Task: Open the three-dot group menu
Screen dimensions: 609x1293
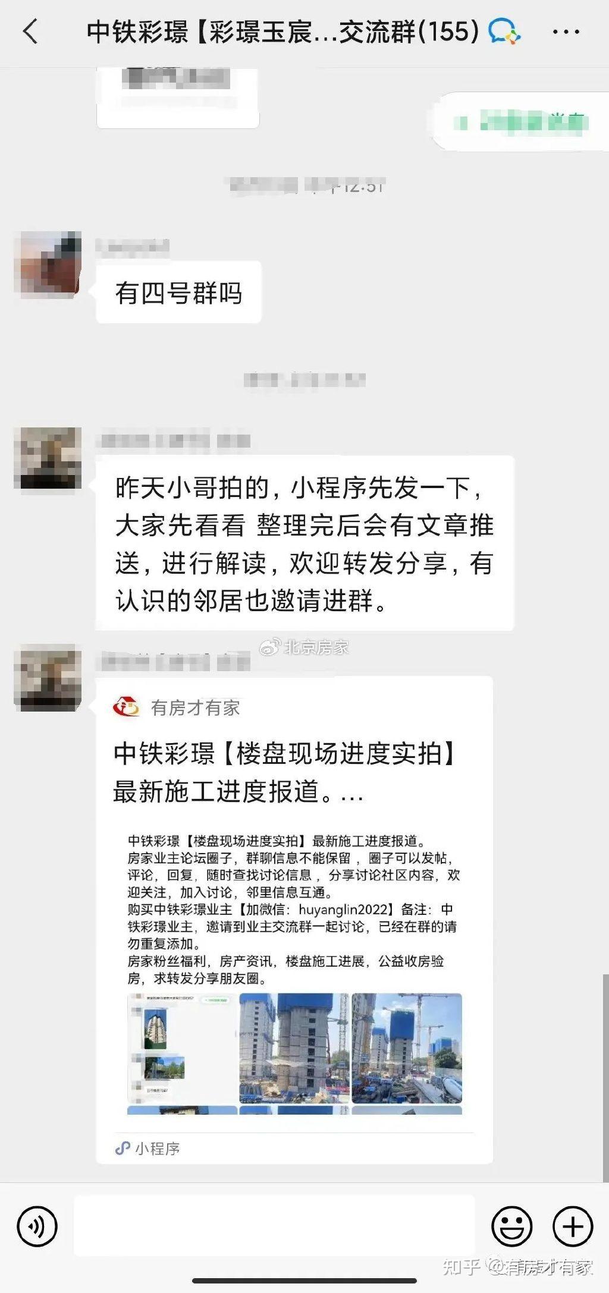Action: pos(565,32)
